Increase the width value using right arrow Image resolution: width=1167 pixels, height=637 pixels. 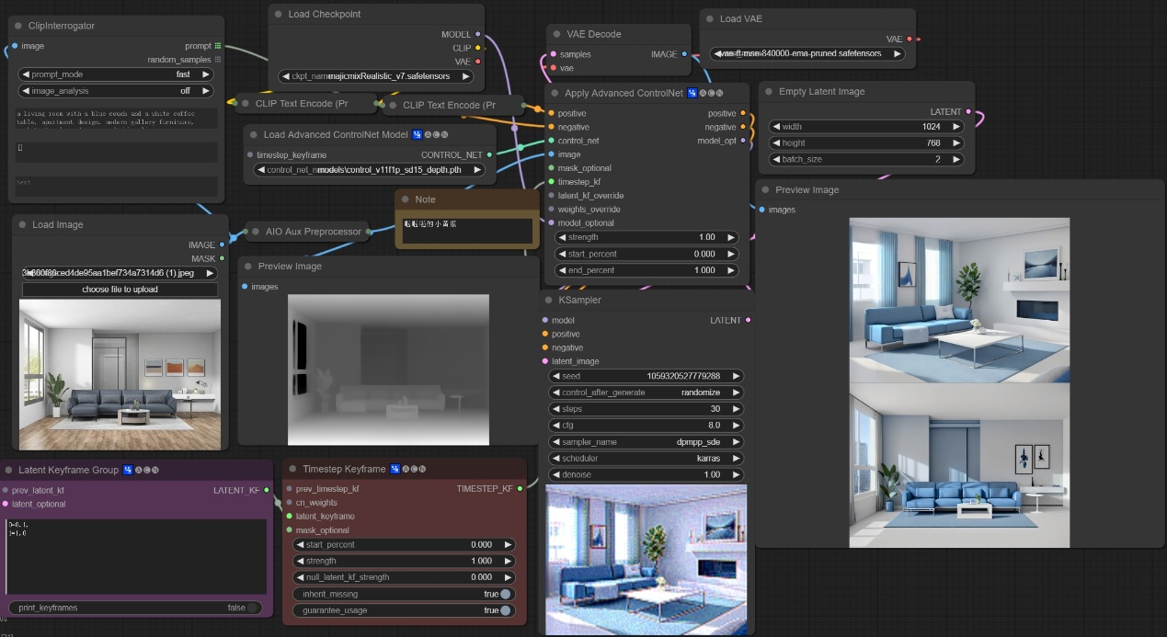point(957,127)
